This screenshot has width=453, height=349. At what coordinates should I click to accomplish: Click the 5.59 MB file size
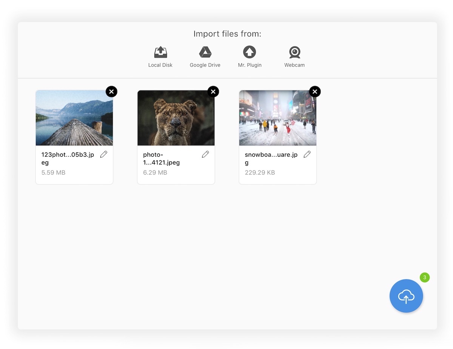tap(53, 172)
